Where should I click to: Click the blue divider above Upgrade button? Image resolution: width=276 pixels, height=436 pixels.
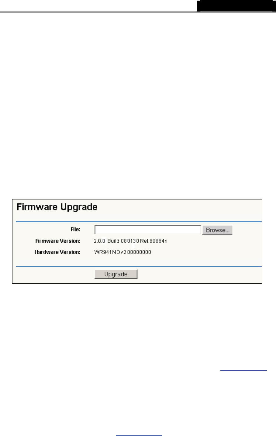tap(139, 266)
